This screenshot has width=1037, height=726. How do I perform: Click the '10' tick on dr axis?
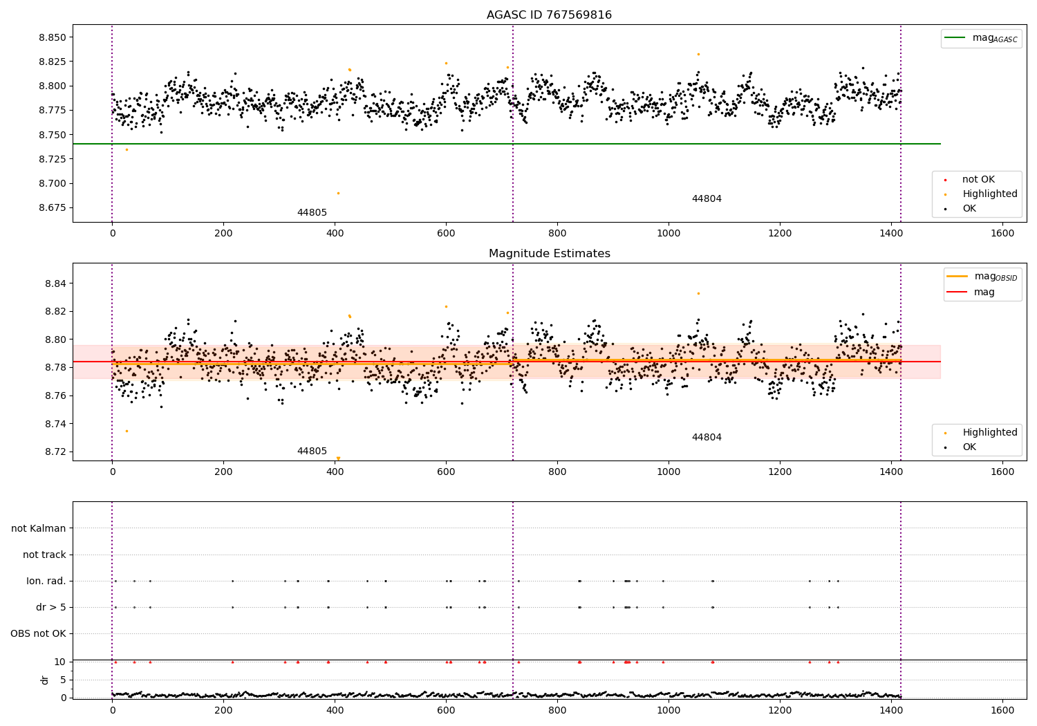click(60, 662)
